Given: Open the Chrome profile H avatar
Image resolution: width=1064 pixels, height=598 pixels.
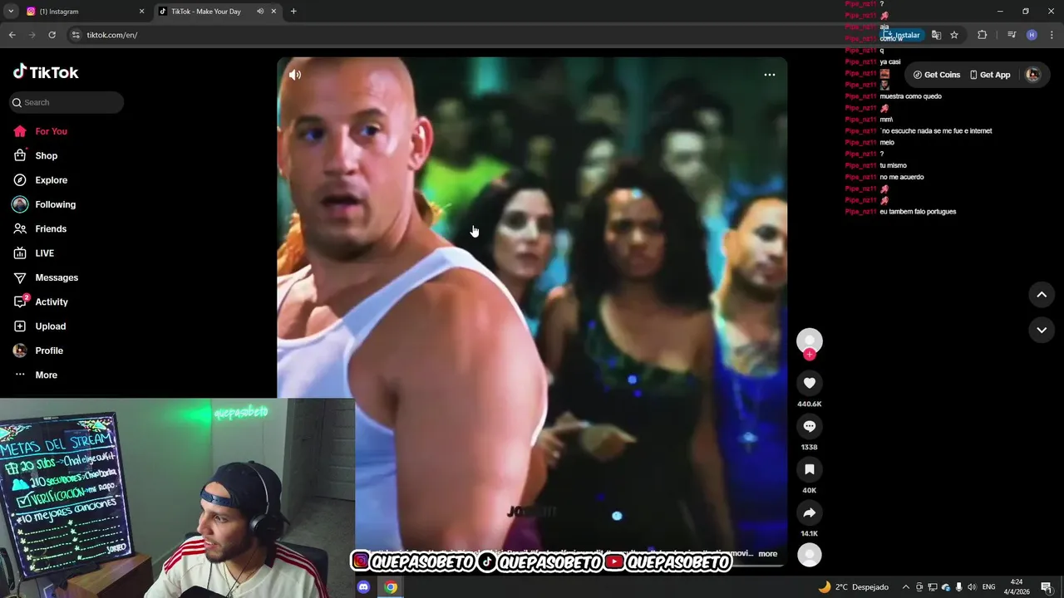Looking at the screenshot, I should pyautogui.click(x=1032, y=35).
